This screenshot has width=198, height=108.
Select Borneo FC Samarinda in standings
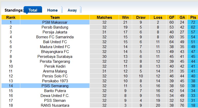coord(55,37)
